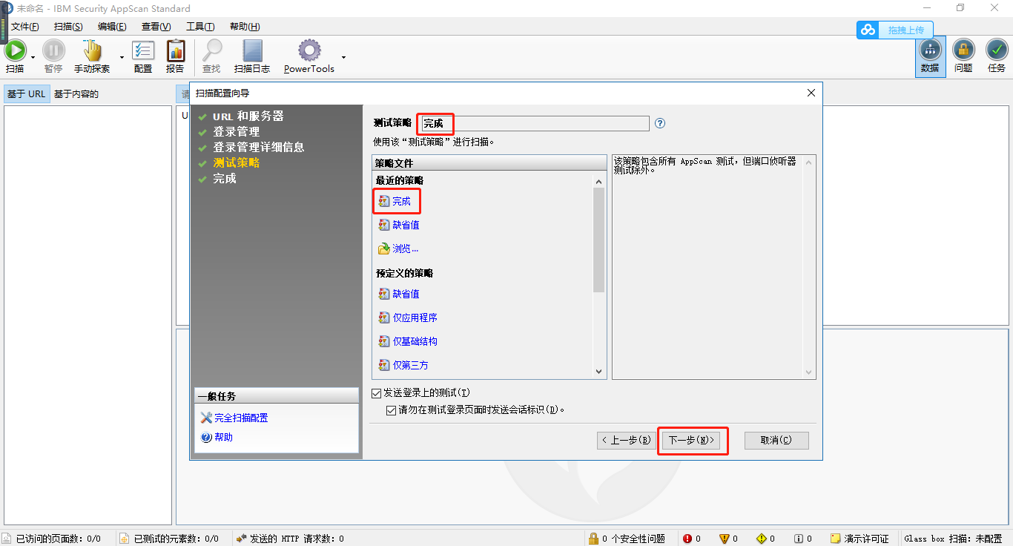
Task: Click the policy icon beside 仅第三方
Action: click(x=383, y=365)
